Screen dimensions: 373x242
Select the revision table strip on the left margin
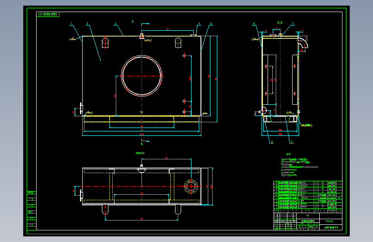[x=32, y=211]
